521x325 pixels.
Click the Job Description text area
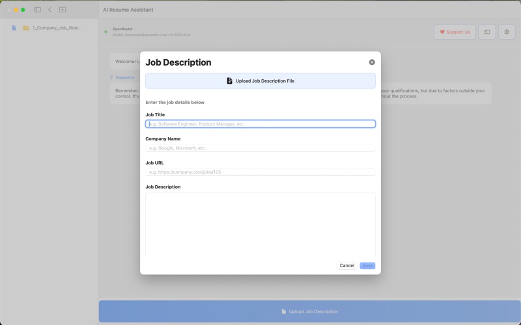pyautogui.click(x=260, y=224)
